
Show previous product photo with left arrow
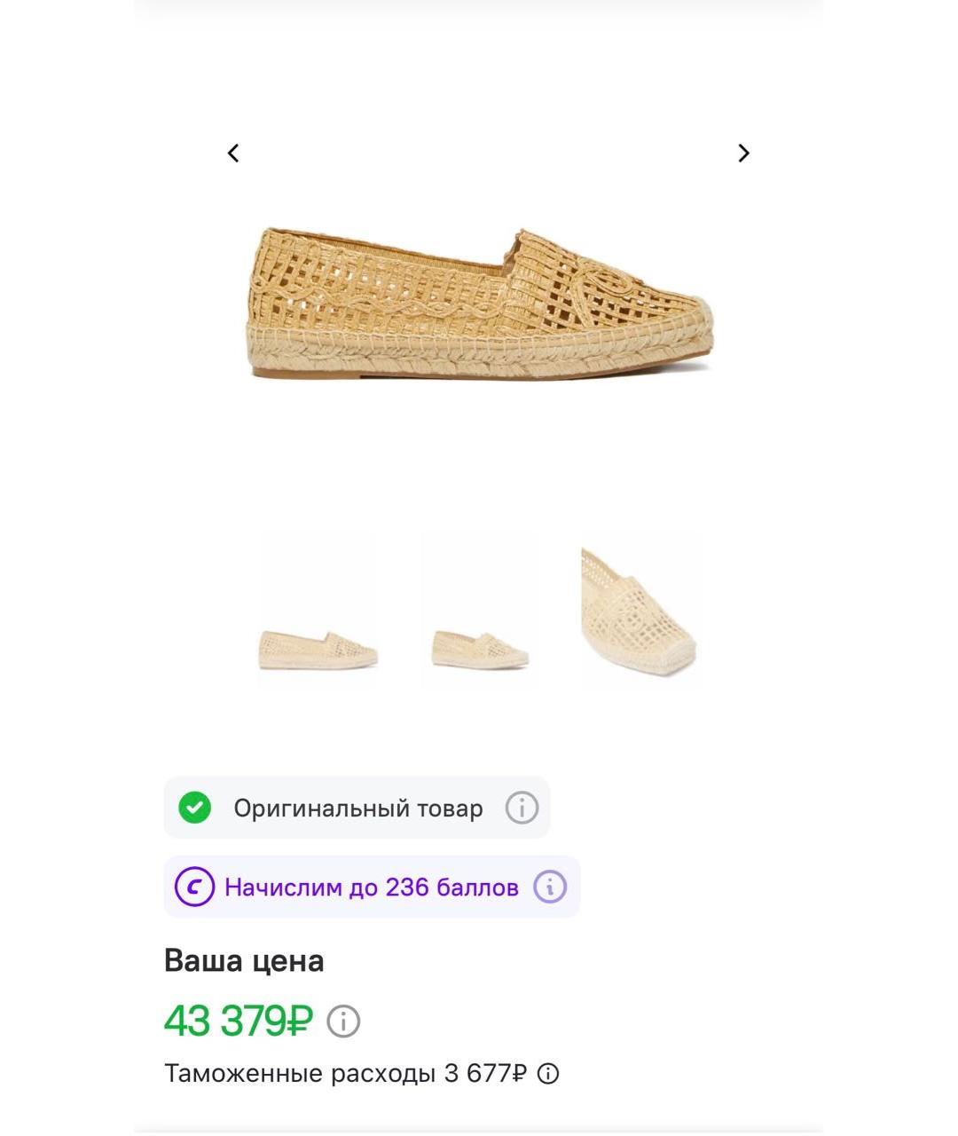click(233, 154)
